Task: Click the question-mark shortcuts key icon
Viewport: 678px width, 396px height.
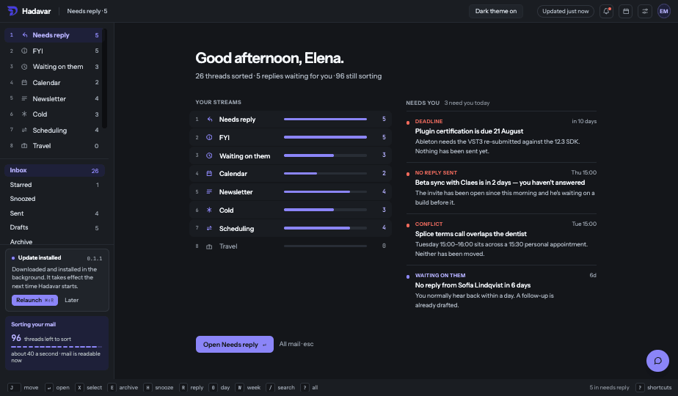Action: pyautogui.click(x=640, y=387)
